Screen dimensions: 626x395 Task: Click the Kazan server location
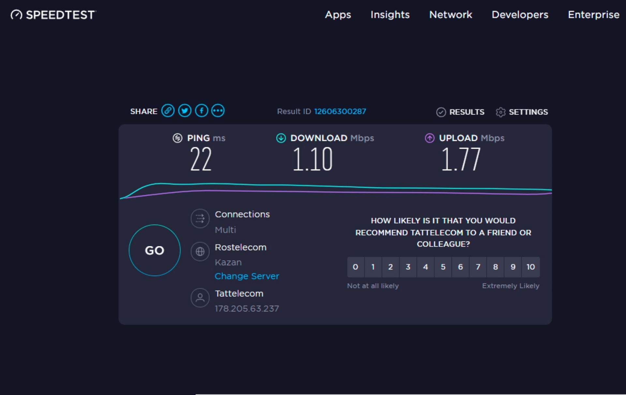pos(228,262)
